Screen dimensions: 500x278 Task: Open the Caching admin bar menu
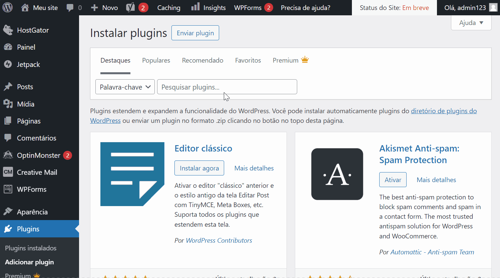169,8
